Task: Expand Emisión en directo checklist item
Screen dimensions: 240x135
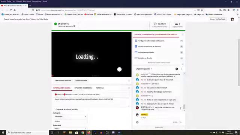Action: pos(181,58)
